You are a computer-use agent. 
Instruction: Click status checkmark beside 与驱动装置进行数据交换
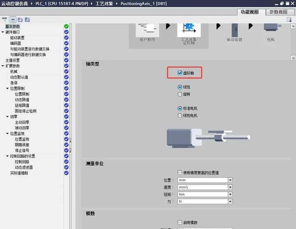(66, 49)
